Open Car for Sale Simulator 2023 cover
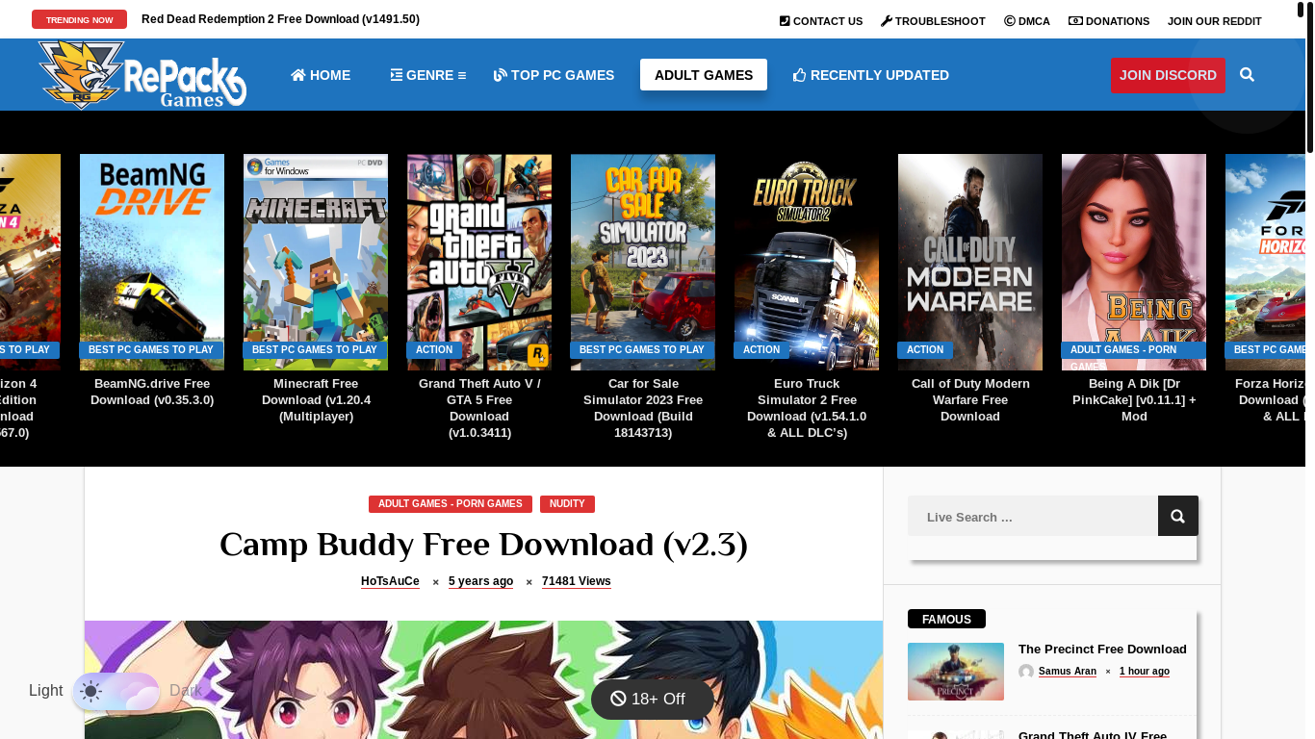 pyautogui.click(x=643, y=262)
